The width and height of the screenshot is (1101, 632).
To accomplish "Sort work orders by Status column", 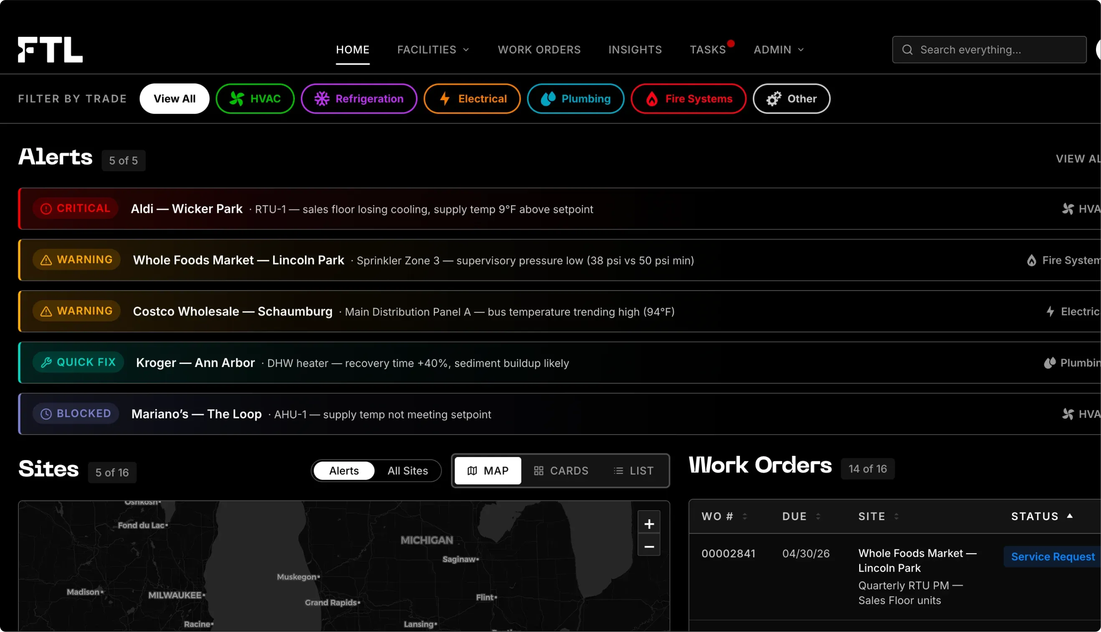I will point(1043,516).
